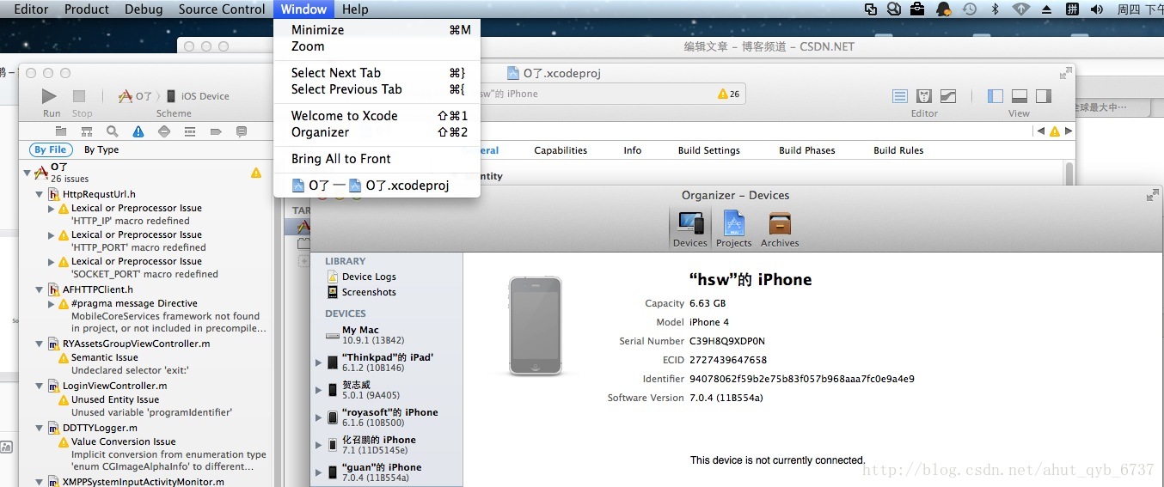The image size is (1164, 487).
Task: Select the By File filter
Action: tap(51, 149)
